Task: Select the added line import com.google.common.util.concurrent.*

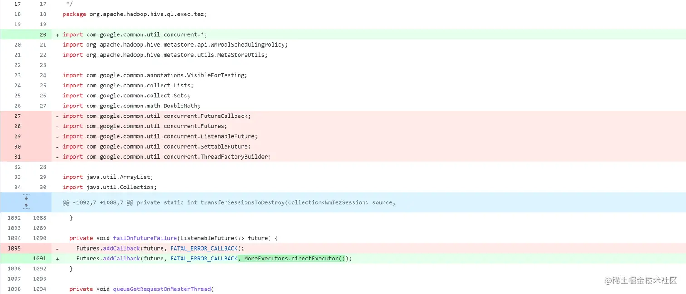Action: 135,34
